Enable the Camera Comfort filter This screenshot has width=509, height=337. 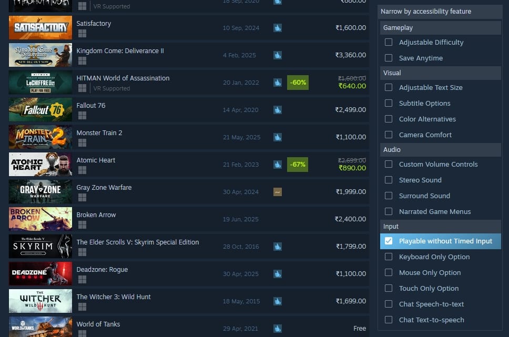point(389,135)
